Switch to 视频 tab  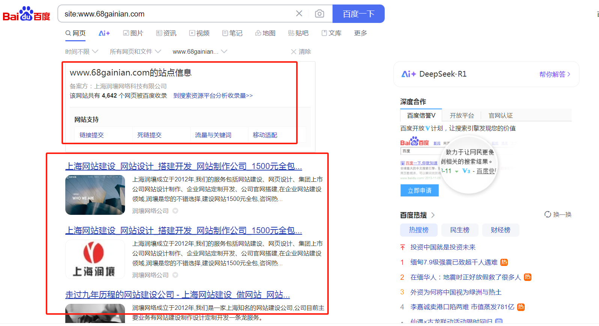click(199, 33)
